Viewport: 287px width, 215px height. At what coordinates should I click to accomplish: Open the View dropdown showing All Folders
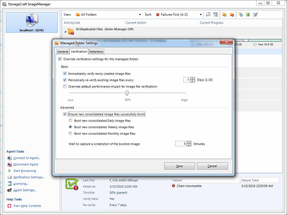pos(140,14)
